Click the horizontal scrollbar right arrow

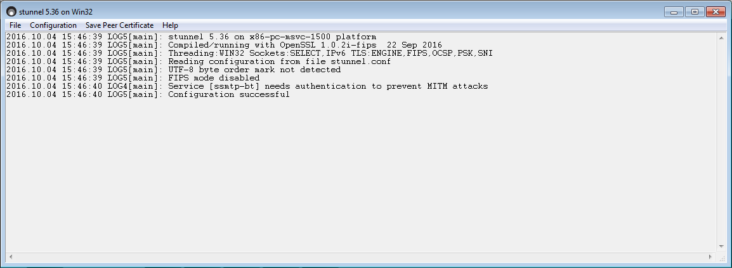click(710, 257)
